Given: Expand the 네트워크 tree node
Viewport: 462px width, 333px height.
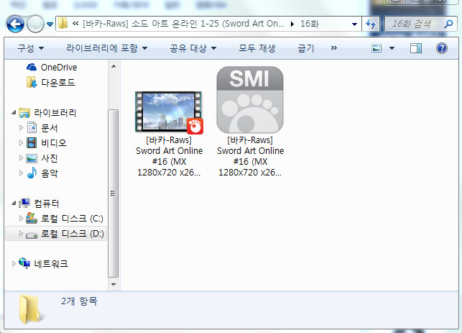Looking at the screenshot, I should (14, 264).
